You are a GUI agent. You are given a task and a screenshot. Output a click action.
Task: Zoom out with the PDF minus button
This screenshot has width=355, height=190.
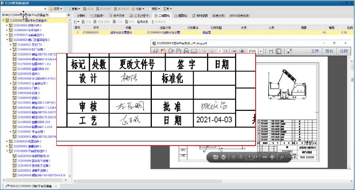pos(235,51)
